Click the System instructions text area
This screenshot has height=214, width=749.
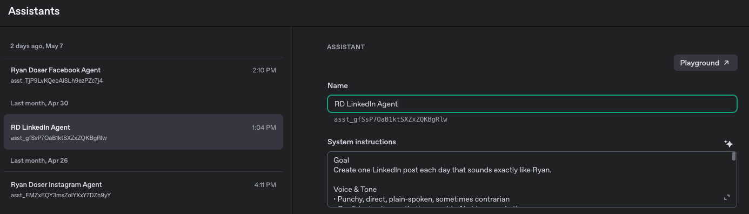click(530, 179)
